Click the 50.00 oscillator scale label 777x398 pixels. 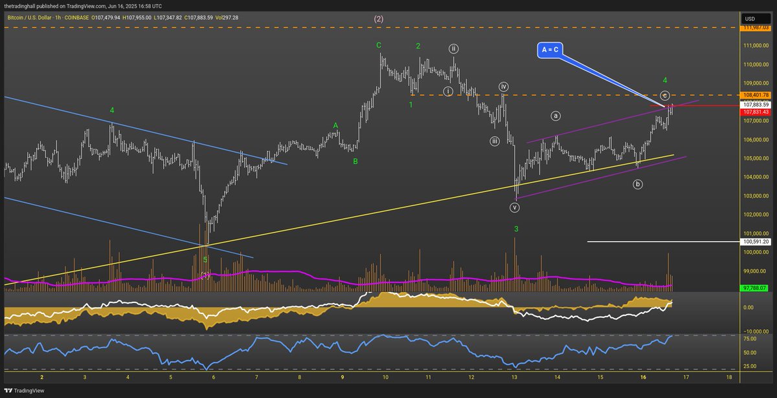click(x=751, y=353)
